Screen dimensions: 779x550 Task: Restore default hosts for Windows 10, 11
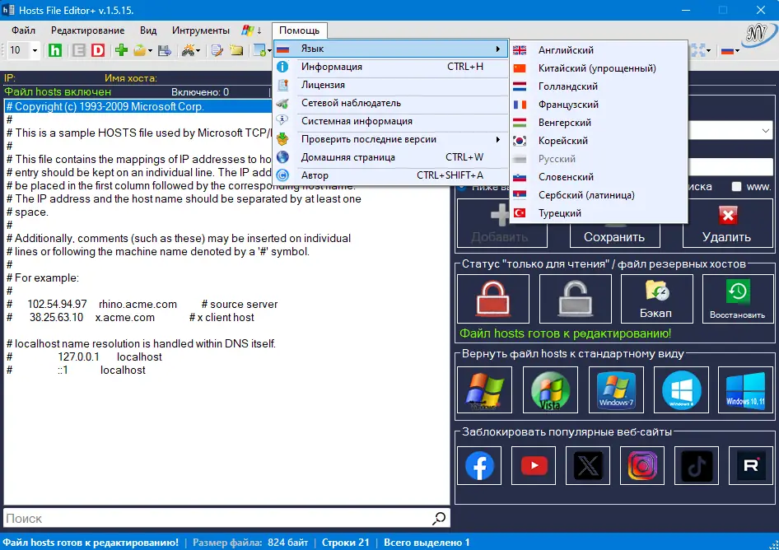click(x=746, y=390)
